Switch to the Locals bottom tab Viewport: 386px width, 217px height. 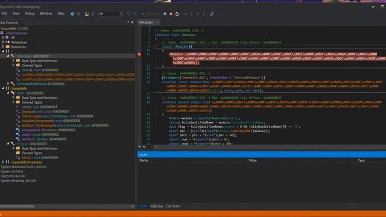[143, 206]
